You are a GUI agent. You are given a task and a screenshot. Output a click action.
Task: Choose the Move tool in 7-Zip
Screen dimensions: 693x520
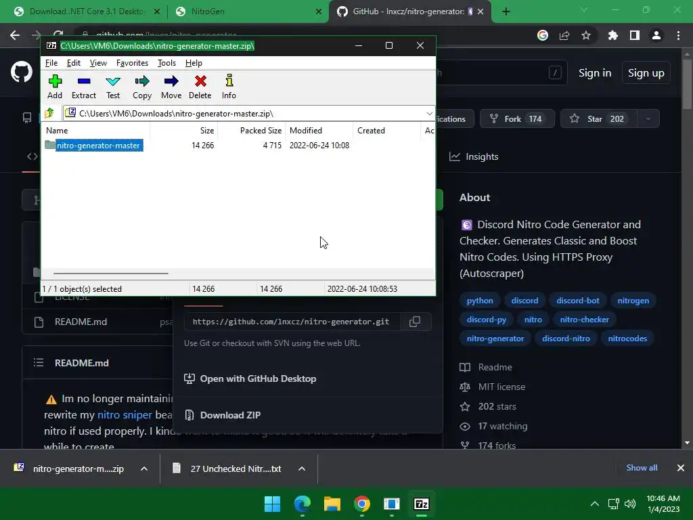pos(171,87)
